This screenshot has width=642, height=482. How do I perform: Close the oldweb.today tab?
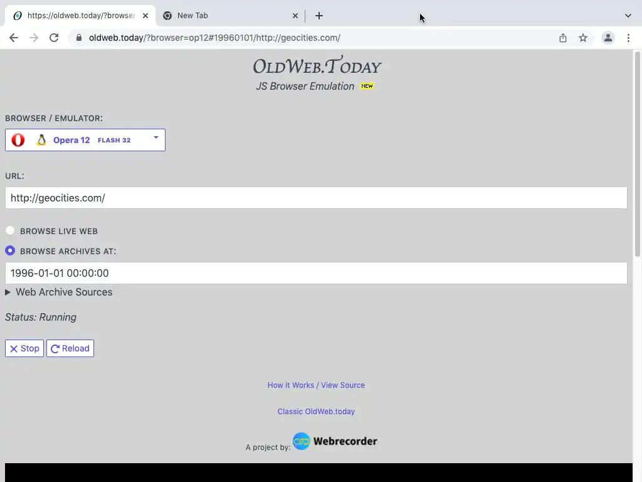pos(145,16)
